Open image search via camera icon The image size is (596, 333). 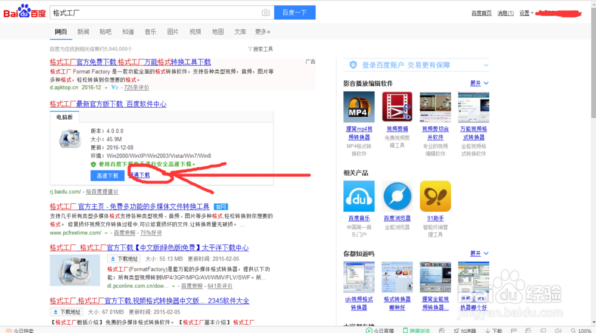(266, 13)
